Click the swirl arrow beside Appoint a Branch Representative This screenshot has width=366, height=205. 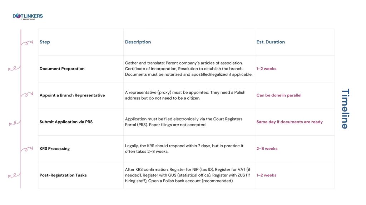pyautogui.click(x=26, y=95)
